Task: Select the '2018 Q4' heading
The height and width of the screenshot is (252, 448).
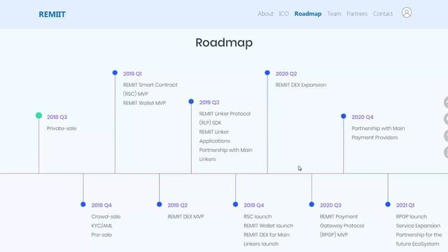Action: (101, 205)
